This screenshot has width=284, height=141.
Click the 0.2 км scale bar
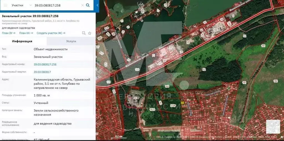(118, 137)
